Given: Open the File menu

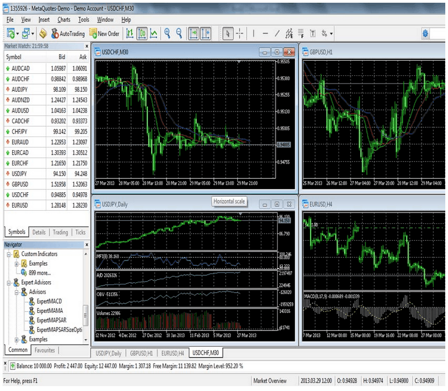Looking at the screenshot, I should click(x=10, y=20).
